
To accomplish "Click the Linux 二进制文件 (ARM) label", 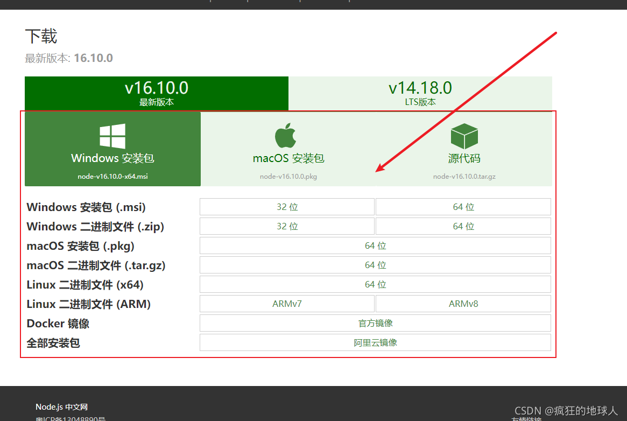I will pyautogui.click(x=88, y=304).
